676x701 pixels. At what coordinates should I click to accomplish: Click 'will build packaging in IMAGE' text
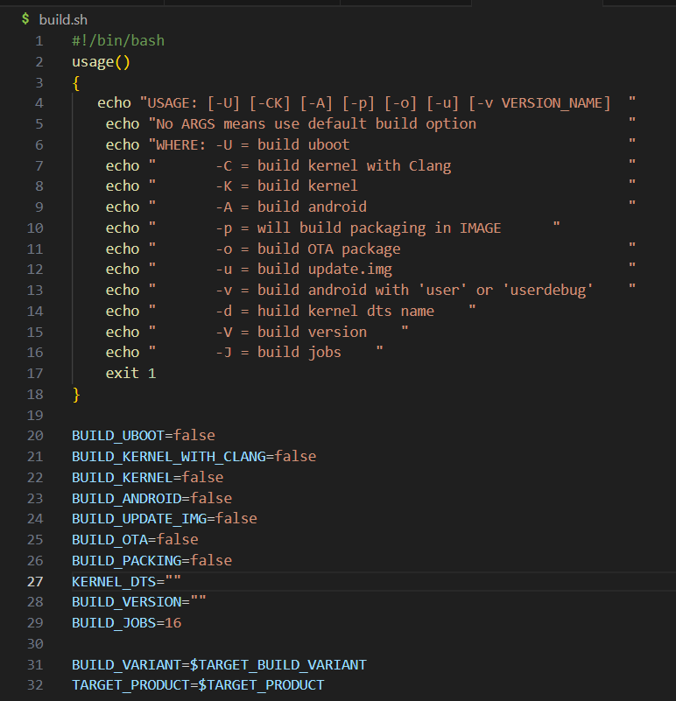379,228
